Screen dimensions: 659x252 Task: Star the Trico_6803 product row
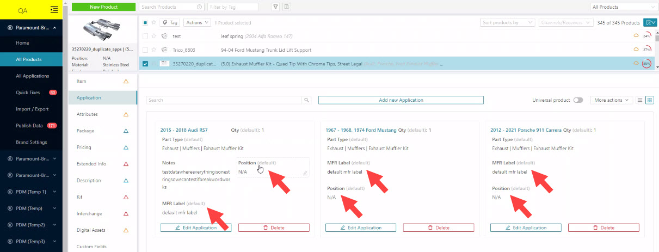coord(153,50)
